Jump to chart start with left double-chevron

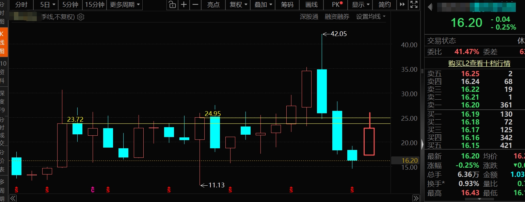coord(13,198)
